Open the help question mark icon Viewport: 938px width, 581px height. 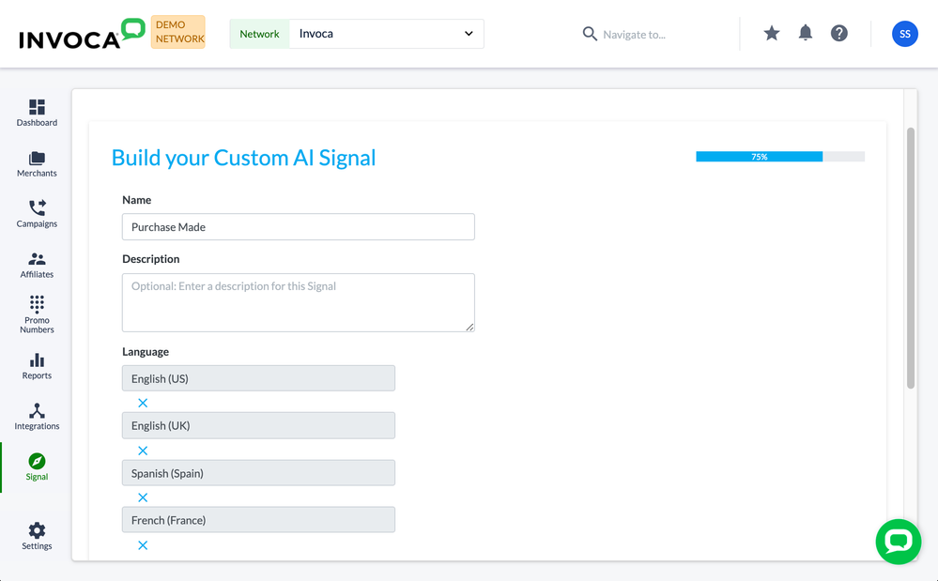pyautogui.click(x=839, y=34)
